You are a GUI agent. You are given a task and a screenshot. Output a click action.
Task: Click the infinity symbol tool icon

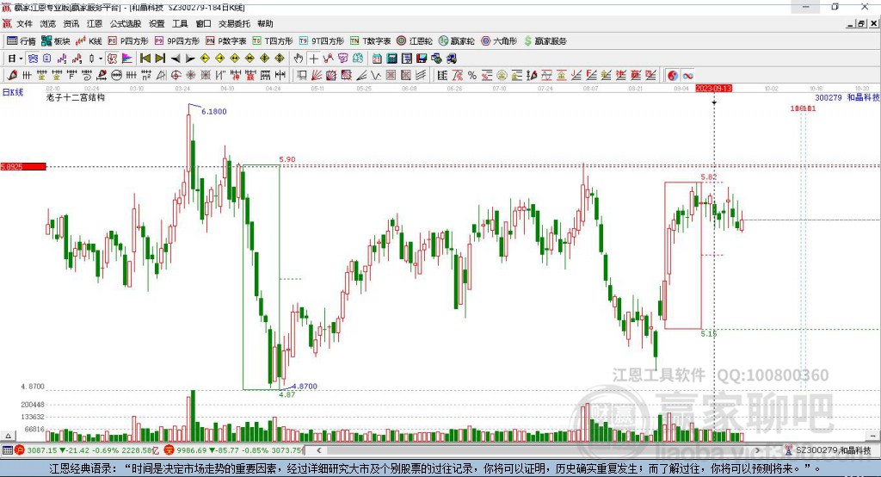point(688,76)
